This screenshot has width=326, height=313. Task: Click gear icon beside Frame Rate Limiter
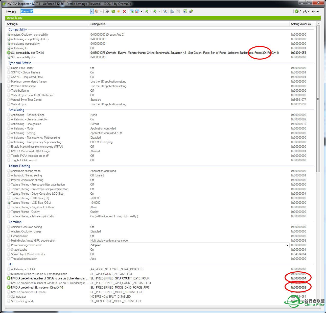(x=9, y=68)
